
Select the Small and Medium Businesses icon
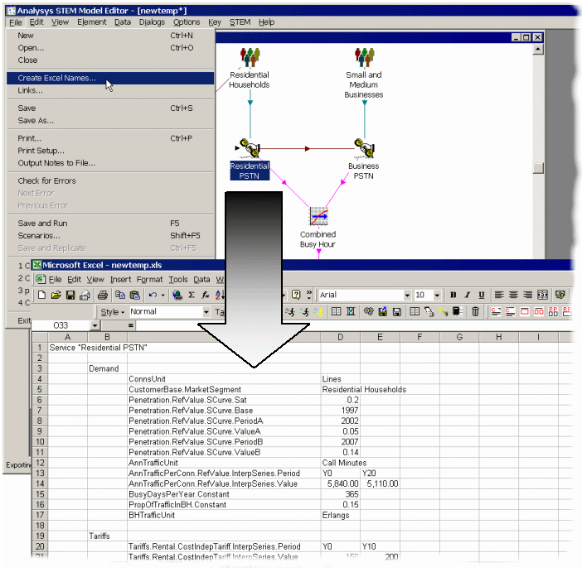pyautogui.click(x=364, y=57)
